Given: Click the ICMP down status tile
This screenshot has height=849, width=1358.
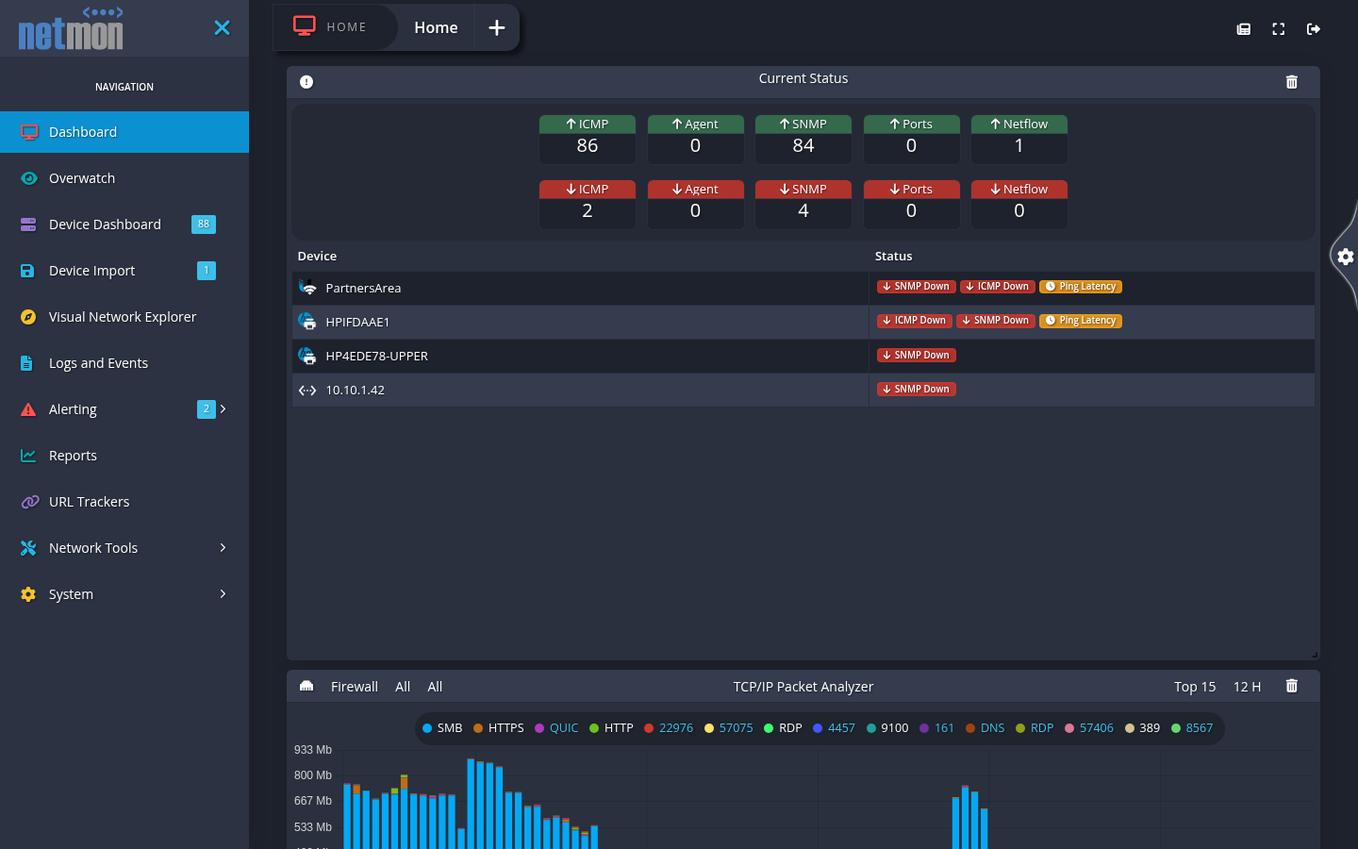Looking at the screenshot, I should tap(588, 204).
